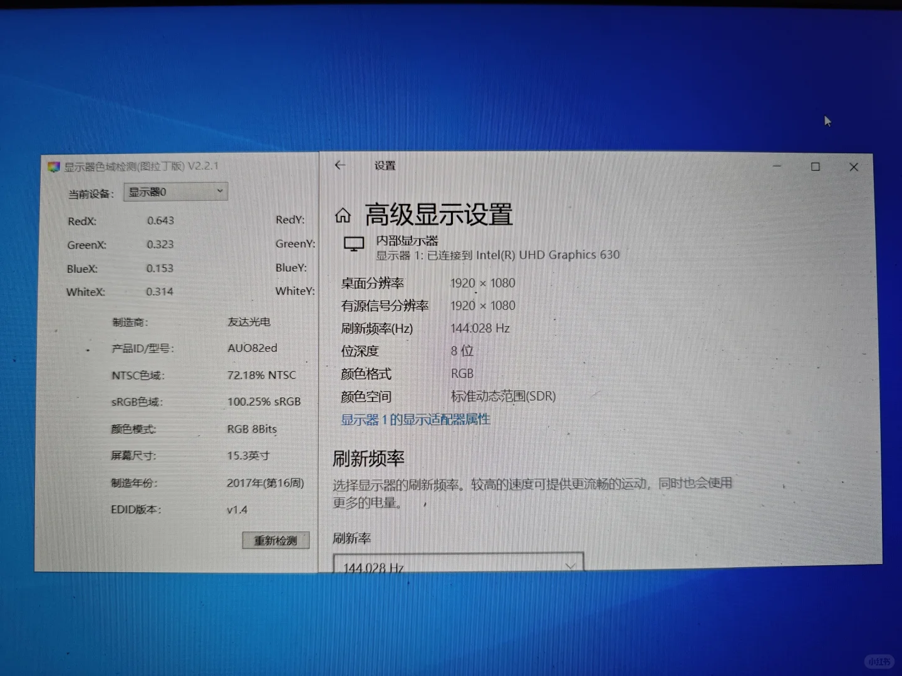Viewport: 902px width, 676px height.
Task: Click the GreenX value 0.323
Action: pos(160,244)
